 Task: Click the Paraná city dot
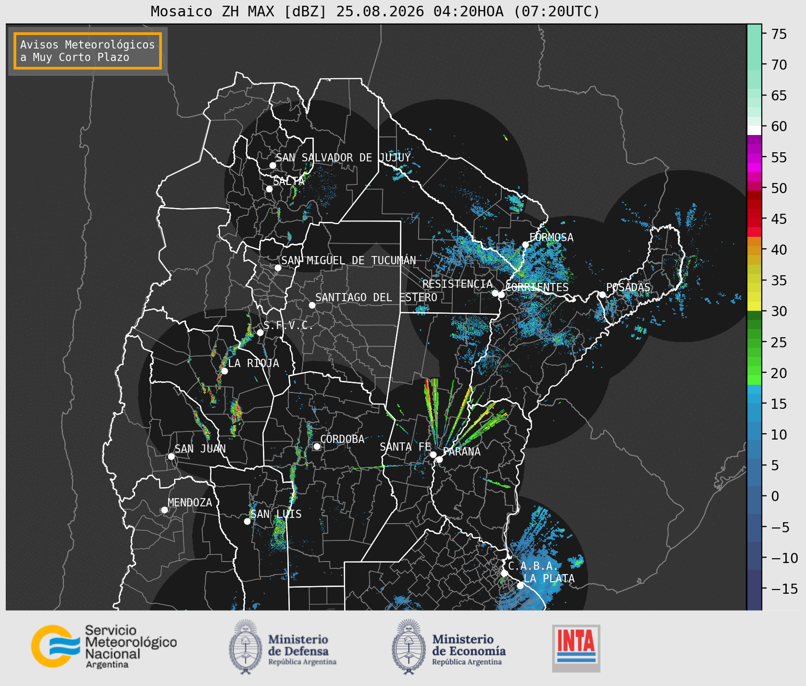(x=439, y=459)
